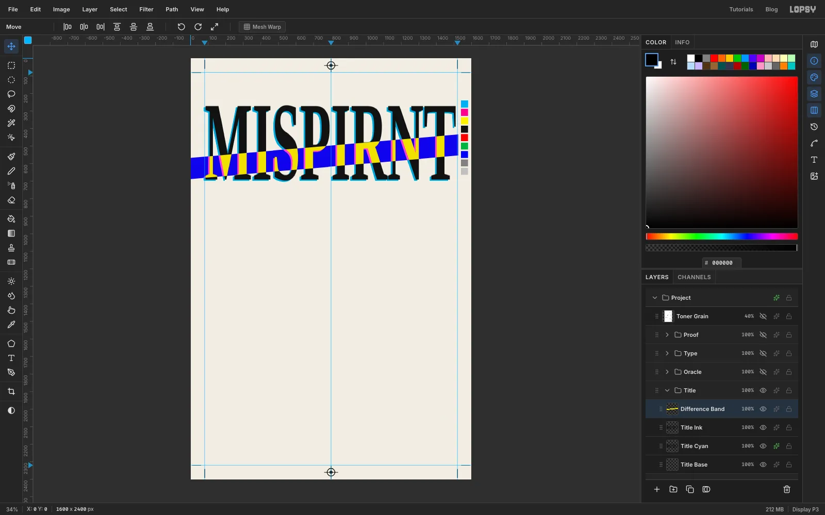
Task: Click the hex color input field
Action: 722,263
